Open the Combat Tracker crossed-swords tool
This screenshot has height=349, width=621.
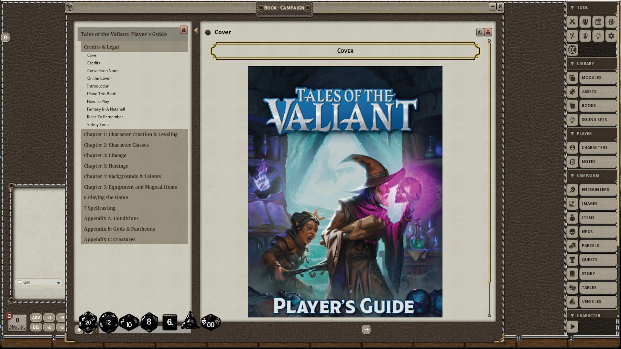pos(572,22)
